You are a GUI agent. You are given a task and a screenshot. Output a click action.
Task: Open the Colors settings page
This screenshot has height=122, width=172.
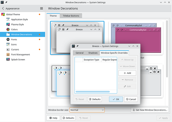22,29
